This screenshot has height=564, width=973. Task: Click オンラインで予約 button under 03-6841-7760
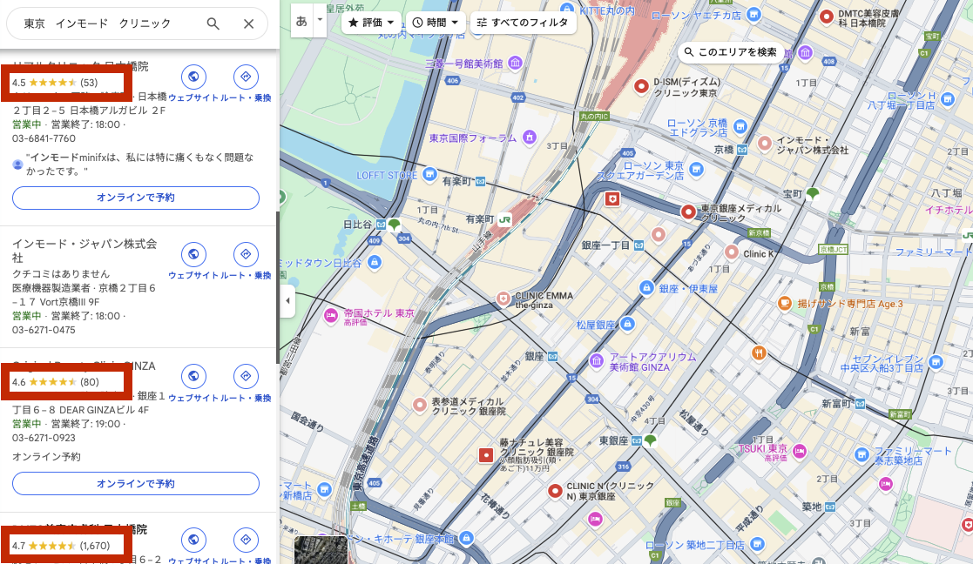click(136, 198)
